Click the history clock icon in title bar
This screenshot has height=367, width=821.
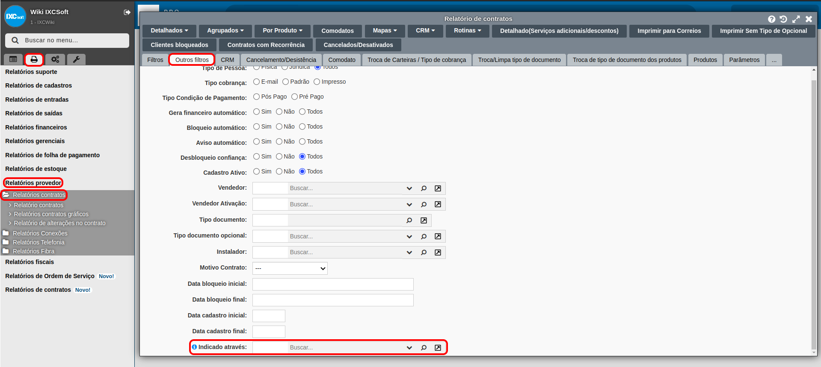pyautogui.click(x=783, y=19)
